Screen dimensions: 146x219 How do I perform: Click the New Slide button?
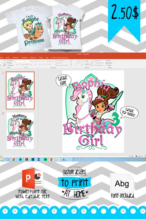[5, 63]
